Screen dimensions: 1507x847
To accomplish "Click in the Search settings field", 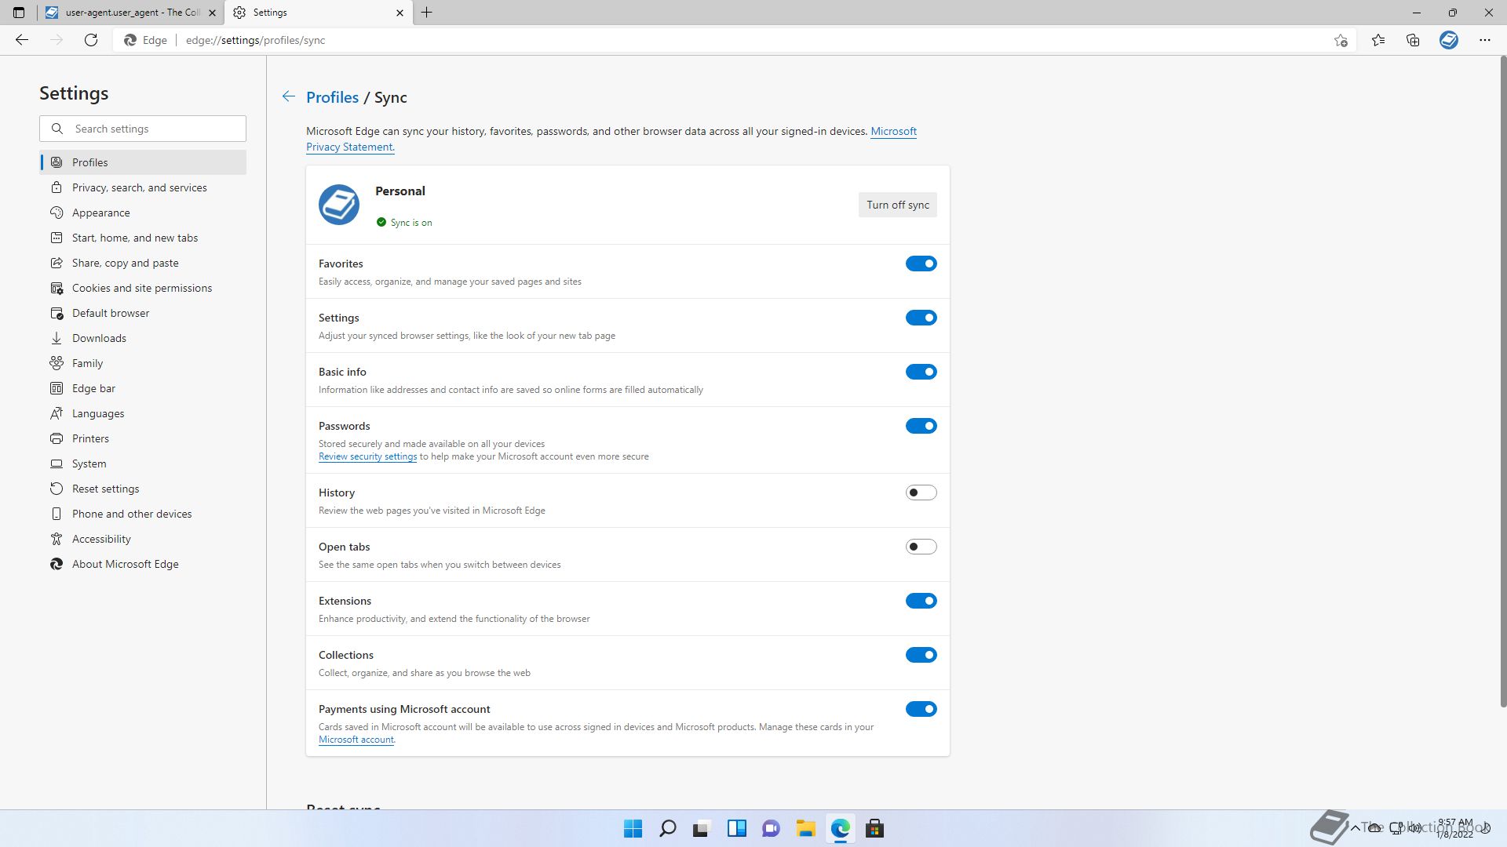I will [143, 129].
